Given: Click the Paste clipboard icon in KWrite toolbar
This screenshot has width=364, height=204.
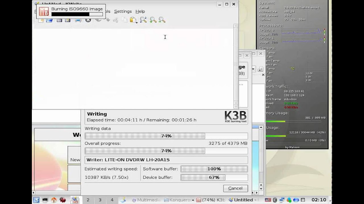Looking at the screenshot, I should (133, 20).
